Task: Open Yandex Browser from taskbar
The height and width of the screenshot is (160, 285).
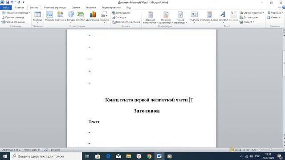Action: [x=139, y=156]
